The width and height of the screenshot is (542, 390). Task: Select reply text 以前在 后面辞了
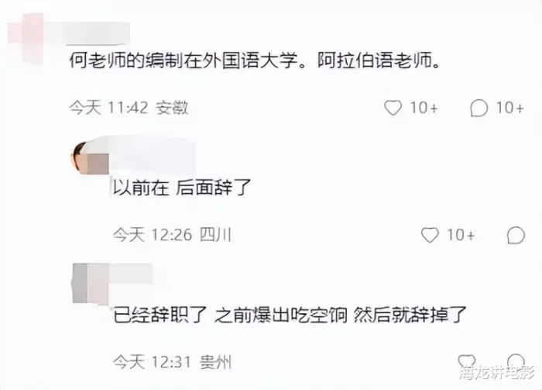click(x=182, y=188)
